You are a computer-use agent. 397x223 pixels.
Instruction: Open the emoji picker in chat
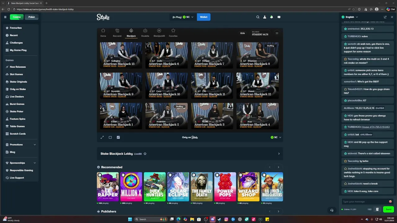pyautogui.click(x=390, y=202)
